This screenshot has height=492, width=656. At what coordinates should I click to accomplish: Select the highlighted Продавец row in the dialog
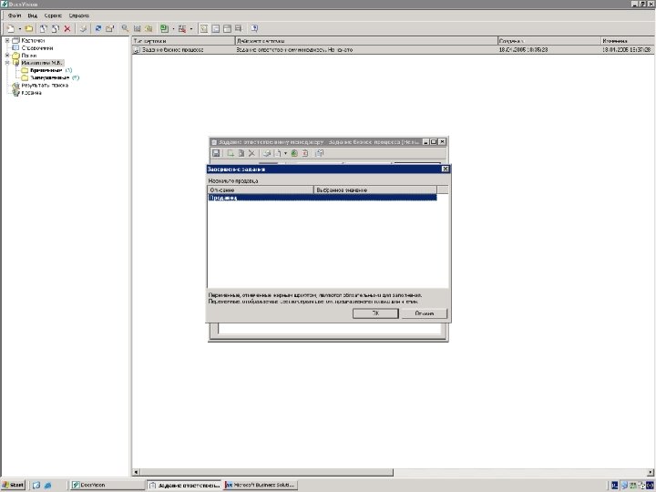click(323, 198)
